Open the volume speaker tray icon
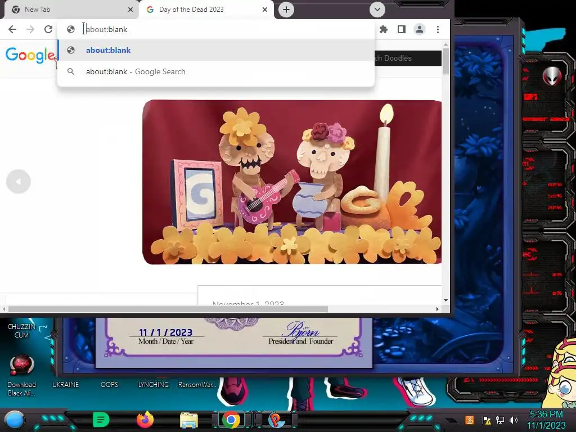The image size is (576, 432). (x=514, y=420)
